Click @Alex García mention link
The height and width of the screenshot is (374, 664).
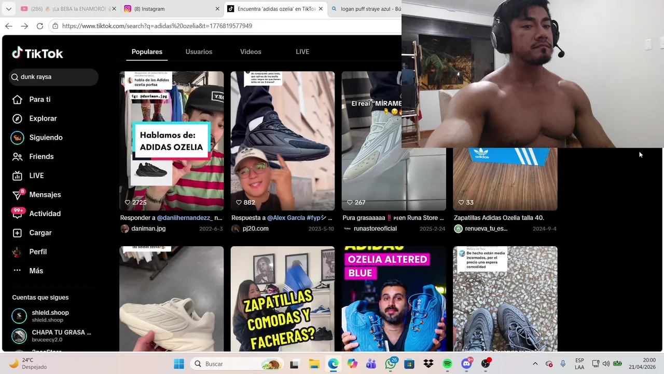286,218
